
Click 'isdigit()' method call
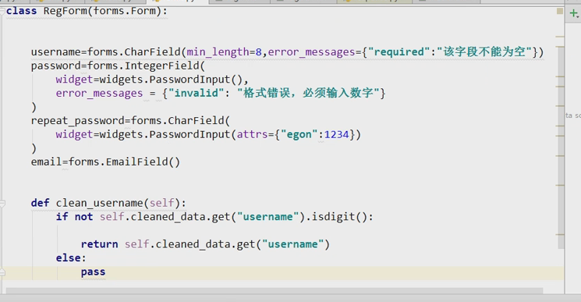click(x=339, y=216)
